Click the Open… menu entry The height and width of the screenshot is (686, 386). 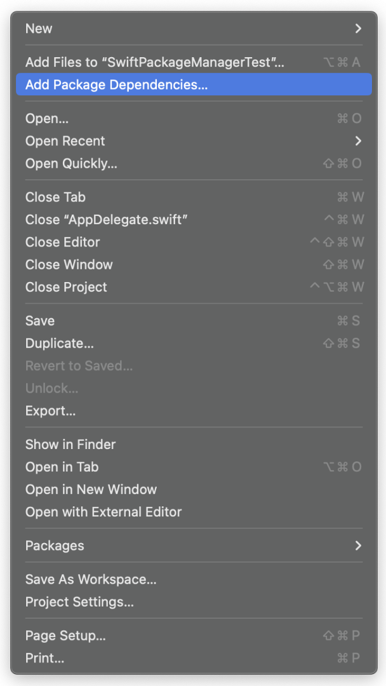[x=194, y=119]
